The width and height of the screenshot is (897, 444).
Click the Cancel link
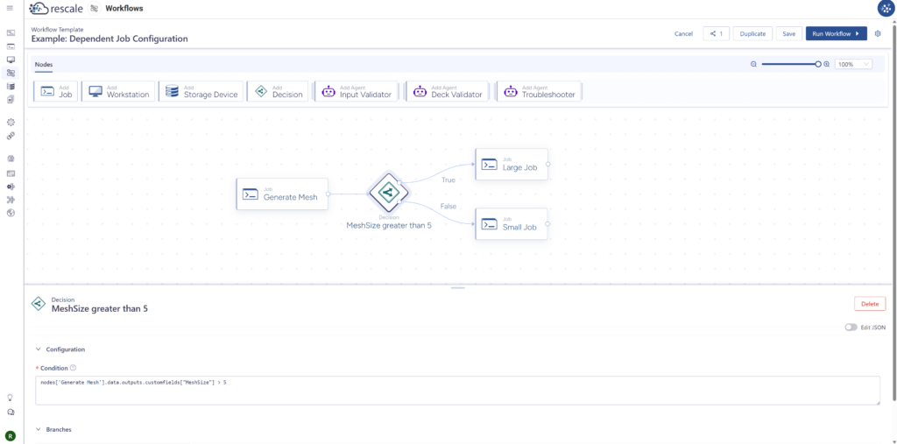pos(683,34)
